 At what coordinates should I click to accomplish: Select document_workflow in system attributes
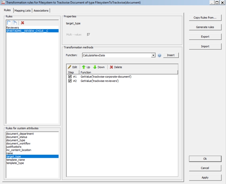[x=18, y=143]
